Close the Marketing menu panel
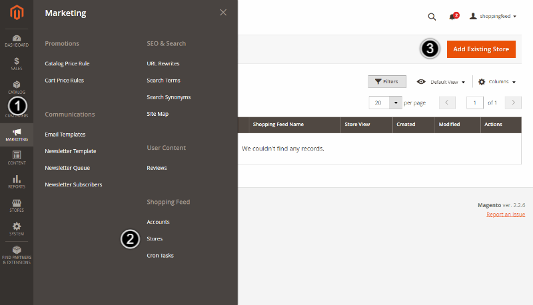 [223, 13]
